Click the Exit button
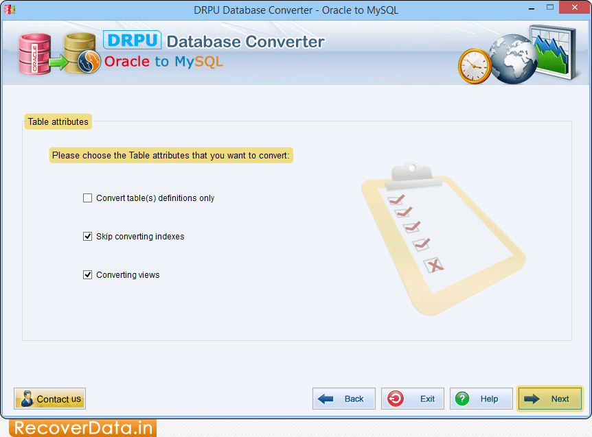592x437 pixels. coord(413,399)
